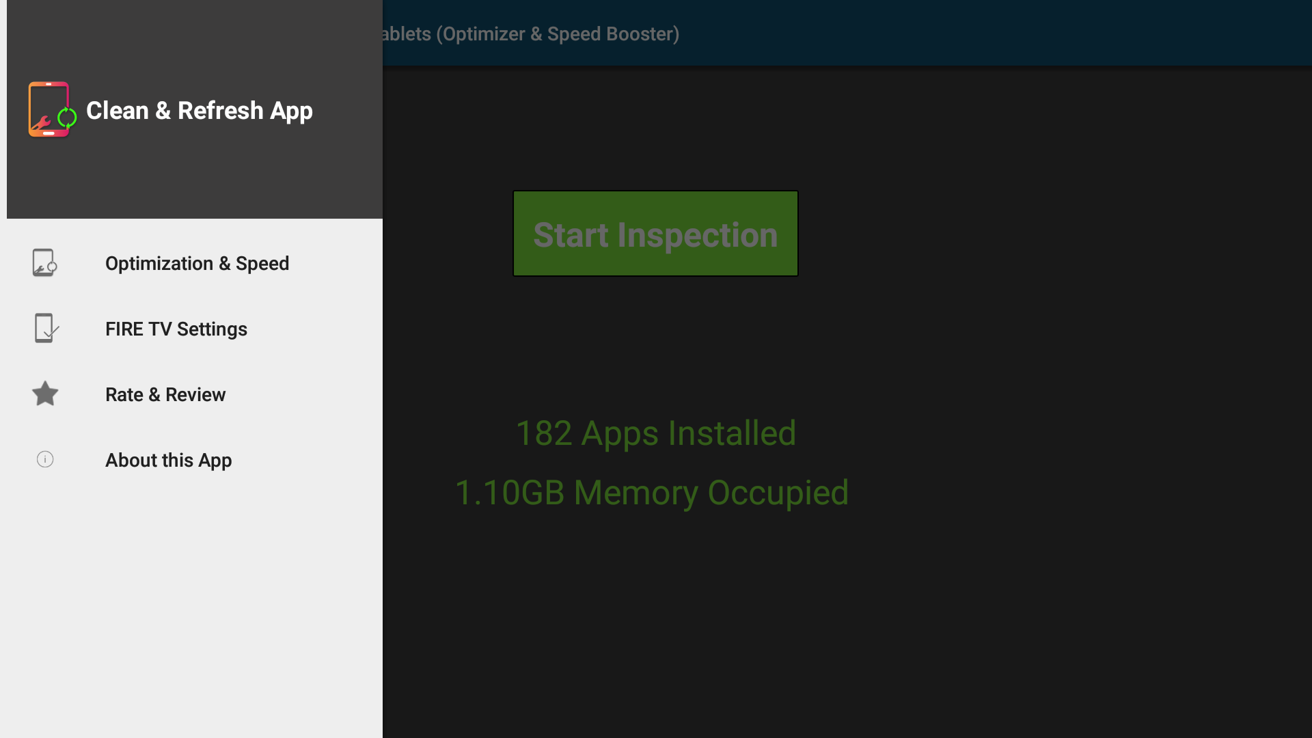Click the Rate & Review star icon

tap(45, 394)
